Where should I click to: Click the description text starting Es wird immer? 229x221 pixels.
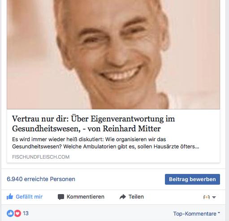tap(105, 143)
